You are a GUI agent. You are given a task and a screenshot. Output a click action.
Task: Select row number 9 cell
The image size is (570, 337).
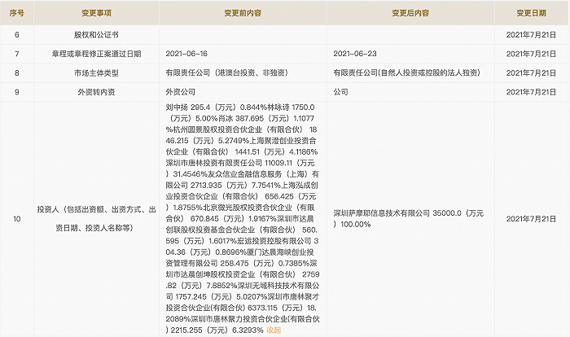(x=17, y=92)
